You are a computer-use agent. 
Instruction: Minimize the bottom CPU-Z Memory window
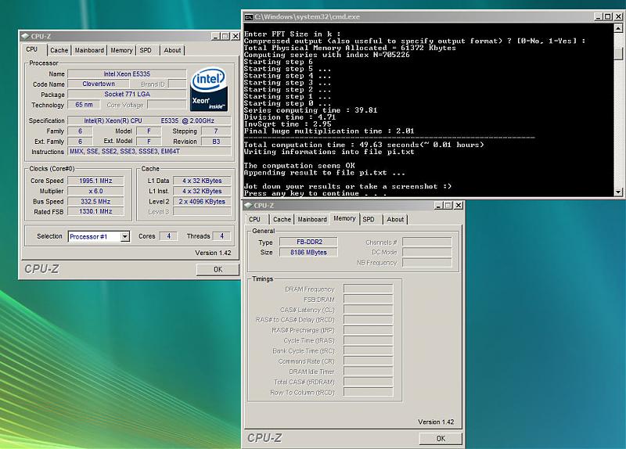pyautogui.click(x=439, y=205)
